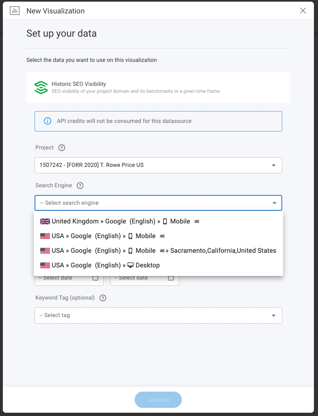The image size is (318, 416).
Task: Select USA Google English Desktop option
Action: [159, 265]
